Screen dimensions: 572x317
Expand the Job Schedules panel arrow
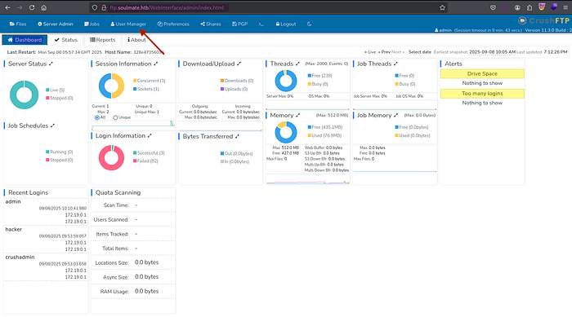coord(52,125)
